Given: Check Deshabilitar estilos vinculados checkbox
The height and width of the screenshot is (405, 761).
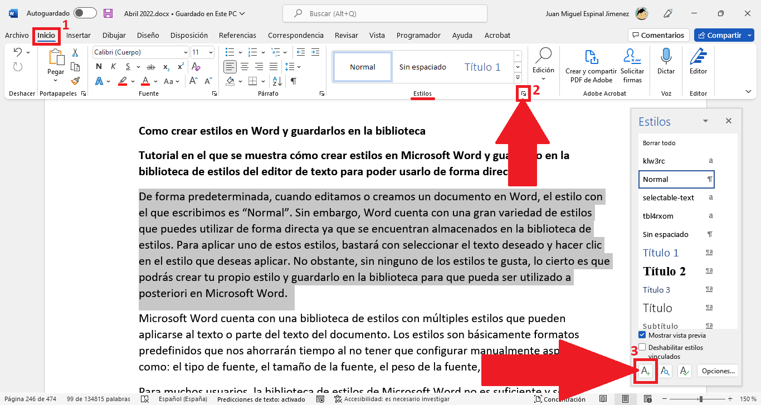Looking at the screenshot, I should coord(642,347).
